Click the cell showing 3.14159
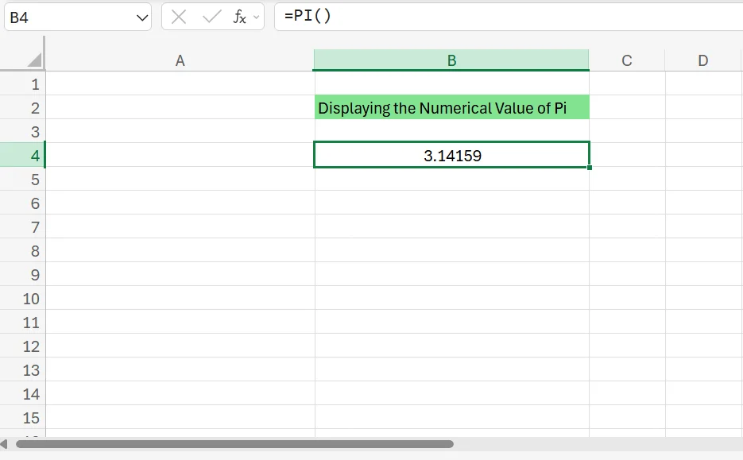The image size is (743, 460). (x=451, y=156)
